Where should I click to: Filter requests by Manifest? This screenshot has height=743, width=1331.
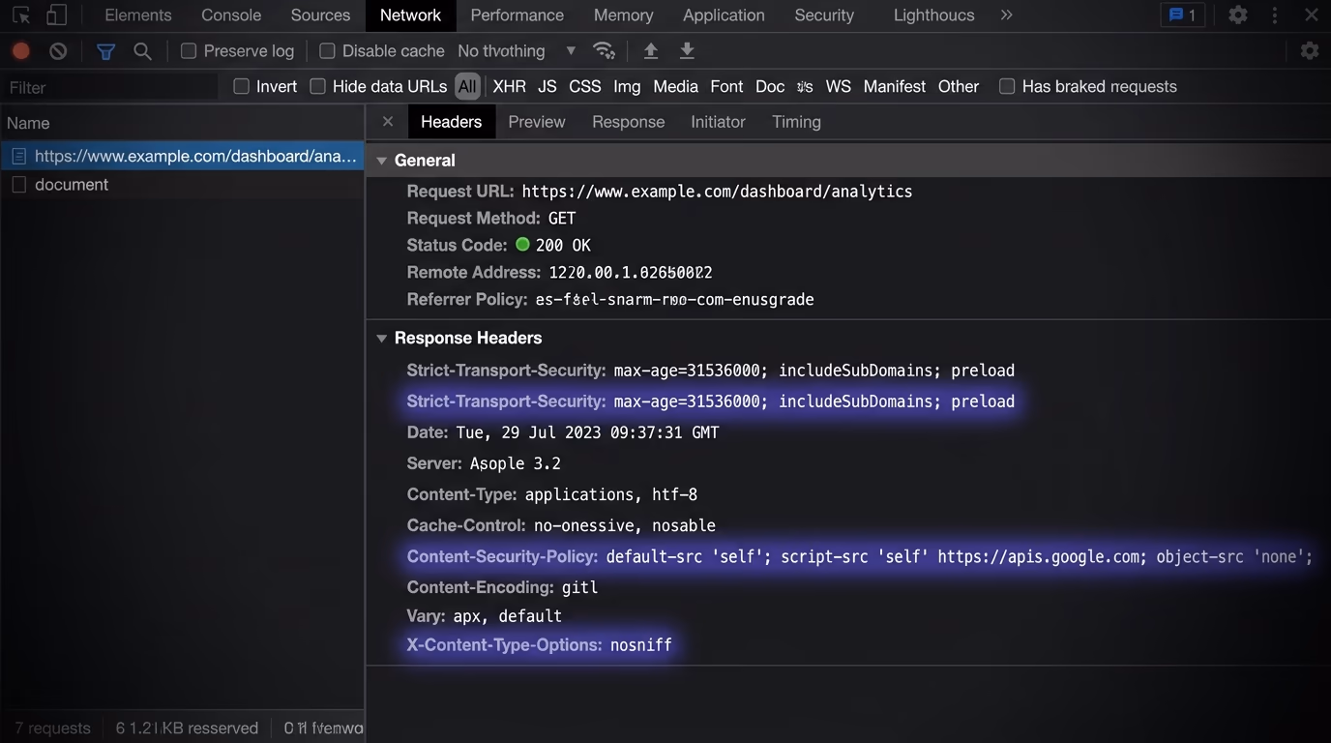[x=895, y=86]
